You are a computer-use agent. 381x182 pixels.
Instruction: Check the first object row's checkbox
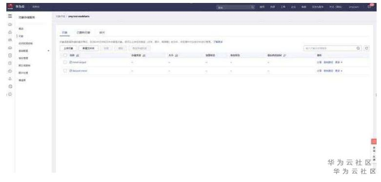click(x=65, y=62)
